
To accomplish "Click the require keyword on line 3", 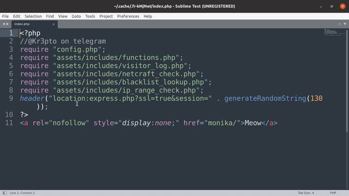I will point(34,50).
